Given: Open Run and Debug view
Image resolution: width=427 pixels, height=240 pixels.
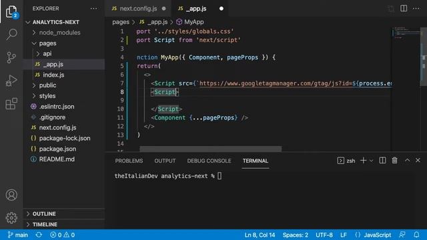Looking at the screenshot, I should (11, 81).
